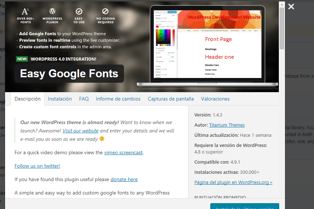Open the donate here link

point(124,179)
